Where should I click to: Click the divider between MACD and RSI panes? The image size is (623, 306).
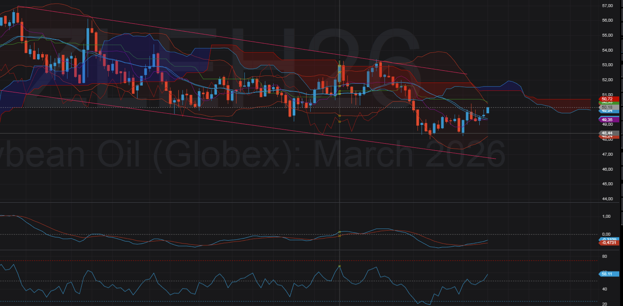(292, 250)
